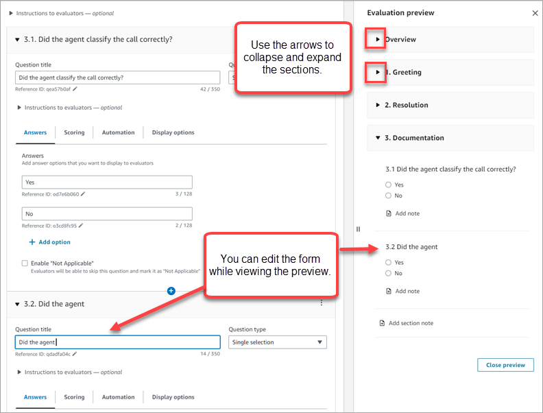Open the Question type Single selection dropdown
The height and width of the screenshot is (413, 543).
coord(277,342)
